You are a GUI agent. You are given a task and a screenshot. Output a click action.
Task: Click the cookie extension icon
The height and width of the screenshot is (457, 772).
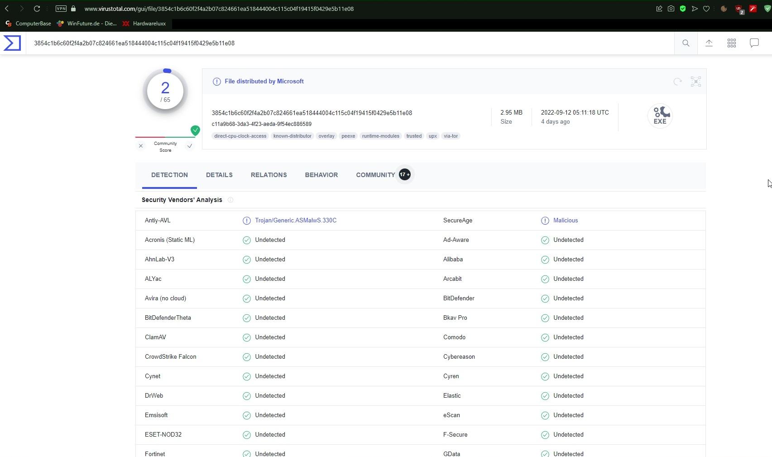(x=724, y=9)
